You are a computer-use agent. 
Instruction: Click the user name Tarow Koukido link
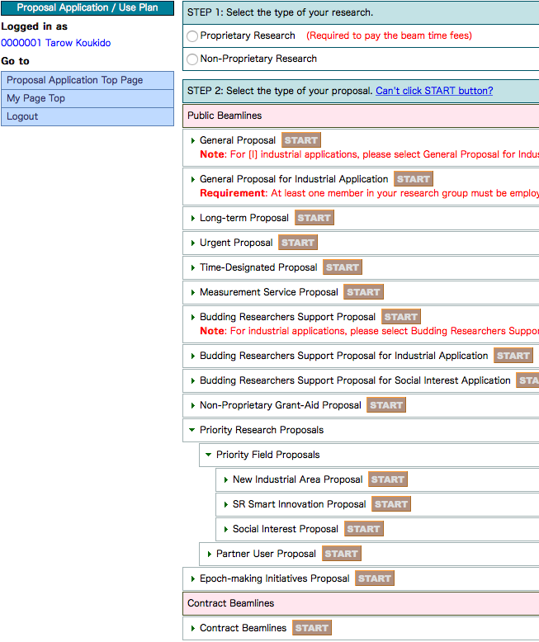tap(78, 43)
